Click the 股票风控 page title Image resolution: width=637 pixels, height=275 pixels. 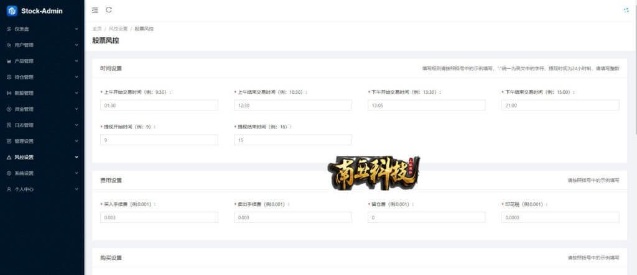point(106,40)
